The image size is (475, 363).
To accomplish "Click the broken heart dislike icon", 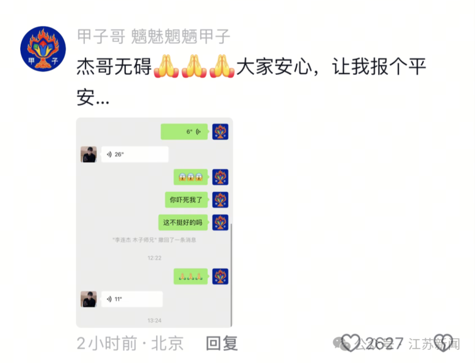I will 443,343.
